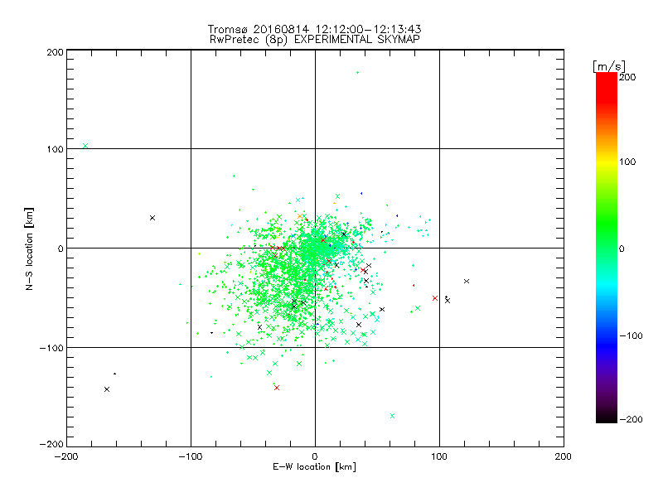Click the yellow 100 m/s level on the color bar
This screenshot has height=497, width=663.
607,162
